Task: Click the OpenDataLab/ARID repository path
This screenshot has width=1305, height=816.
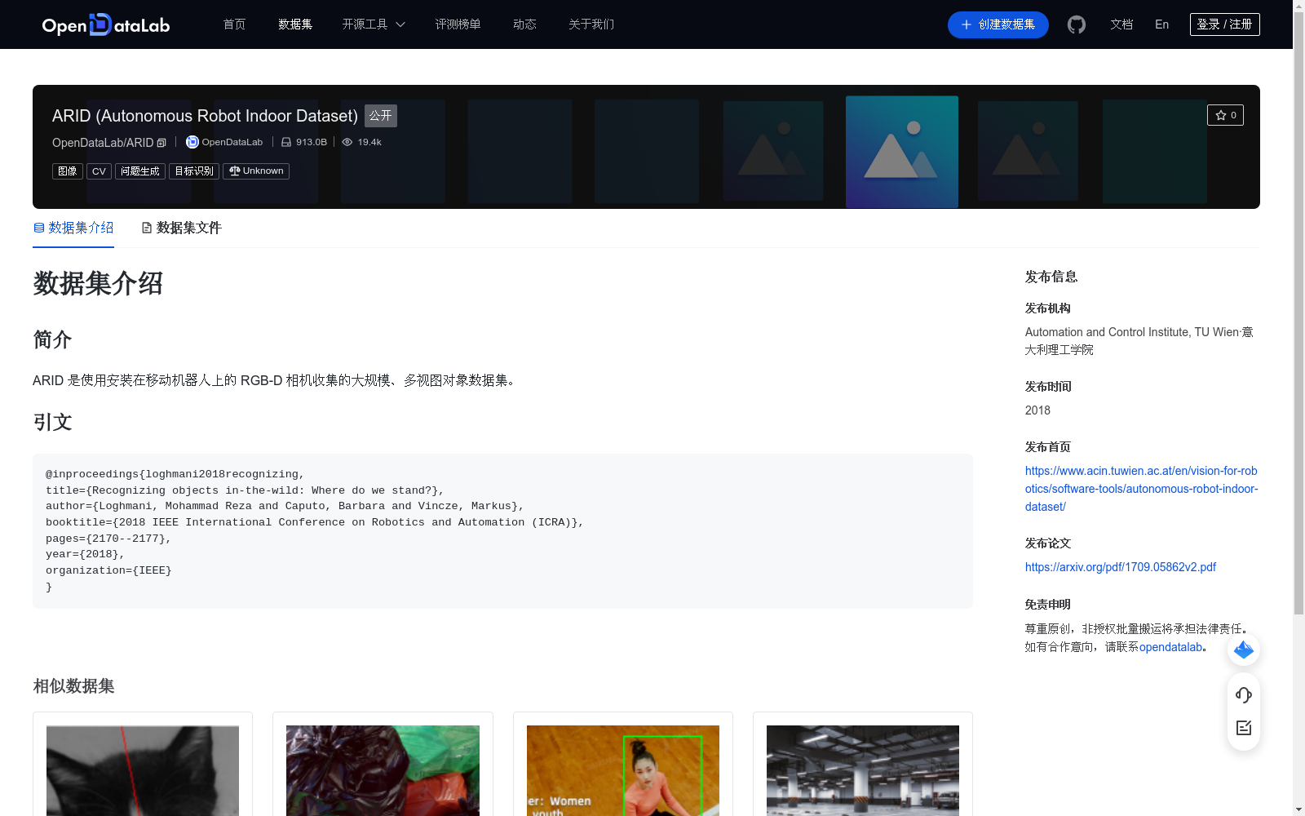Action: pos(103,143)
